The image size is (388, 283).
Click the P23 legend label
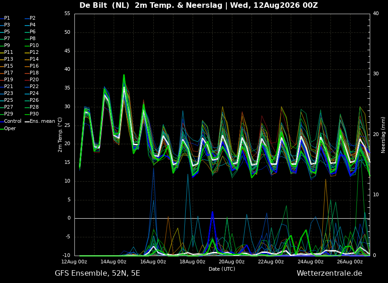click(8, 93)
